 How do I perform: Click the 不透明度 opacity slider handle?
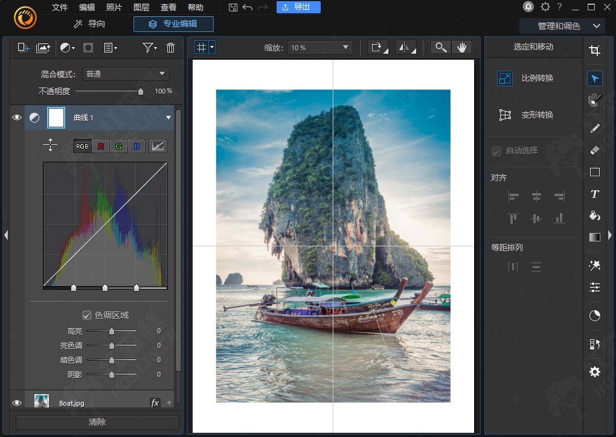click(x=141, y=92)
